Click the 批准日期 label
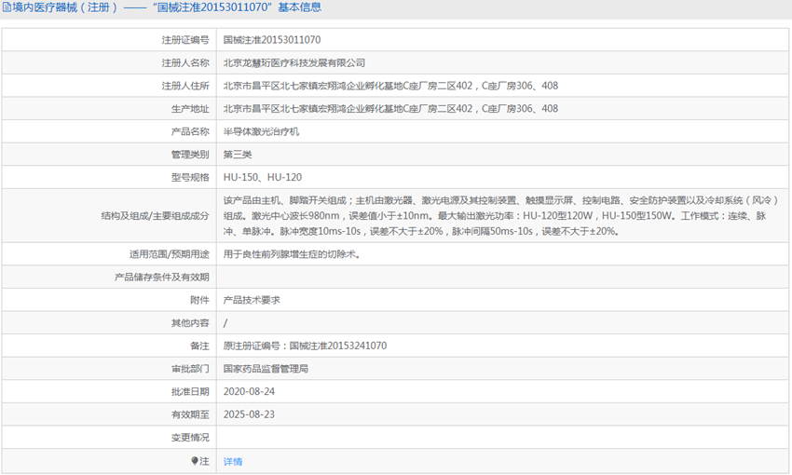 (190, 392)
